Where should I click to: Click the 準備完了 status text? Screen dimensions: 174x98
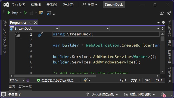(x=14, y=94)
